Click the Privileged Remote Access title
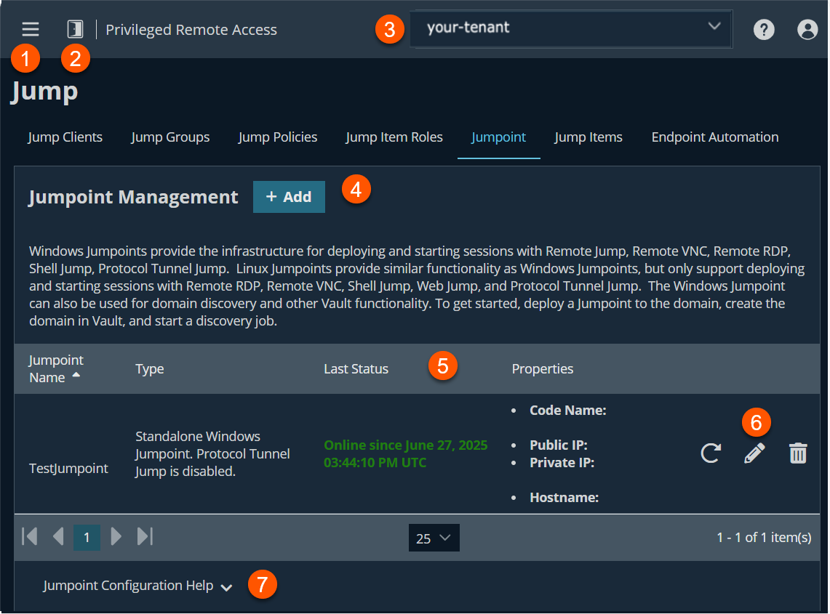Image resolution: width=830 pixels, height=614 pixels. [x=191, y=30]
